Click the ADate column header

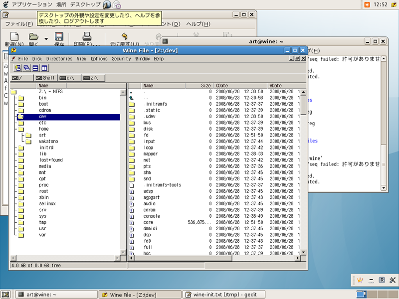click(x=286, y=86)
